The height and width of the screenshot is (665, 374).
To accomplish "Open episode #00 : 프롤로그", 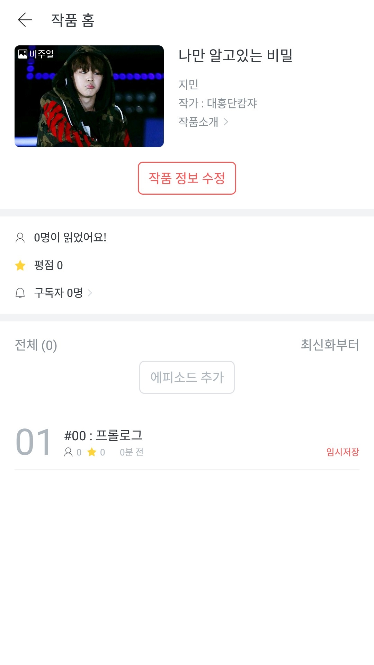I will [103, 435].
